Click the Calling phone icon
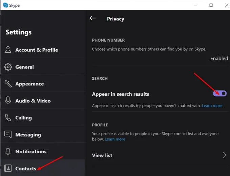The image size is (230, 176). click(x=8, y=118)
